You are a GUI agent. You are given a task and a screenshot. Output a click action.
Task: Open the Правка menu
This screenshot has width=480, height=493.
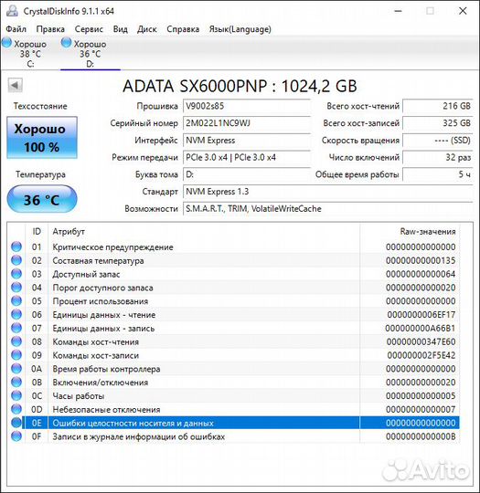tap(50, 29)
